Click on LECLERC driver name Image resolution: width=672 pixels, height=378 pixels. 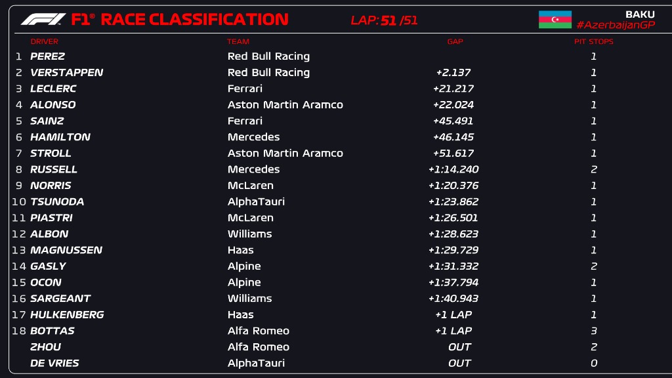(53, 89)
